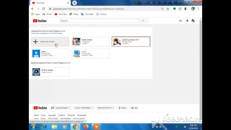
Task: Open the 'Send feedback' footer link
Action: pos(65,118)
